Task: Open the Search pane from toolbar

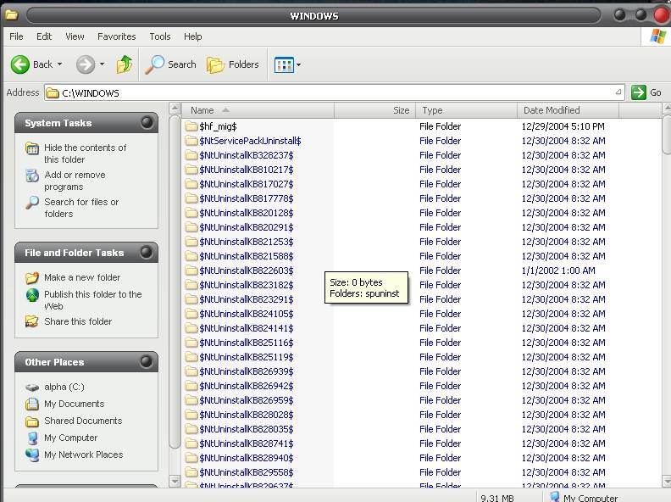Action: point(171,64)
